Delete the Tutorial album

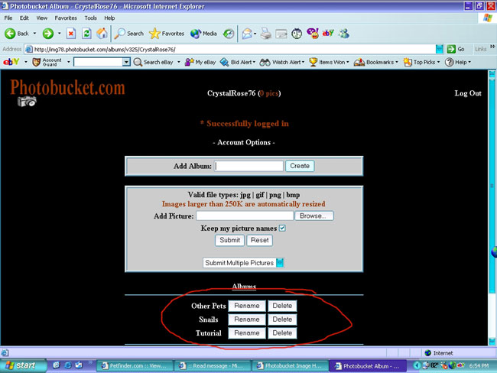coord(282,333)
